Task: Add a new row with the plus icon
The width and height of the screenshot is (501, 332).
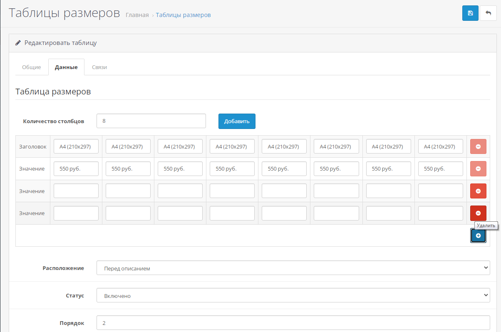Action: click(x=478, y=235)
